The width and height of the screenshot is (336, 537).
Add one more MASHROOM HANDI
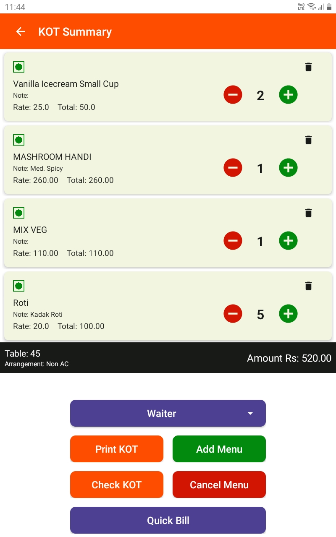click(288, 168)
